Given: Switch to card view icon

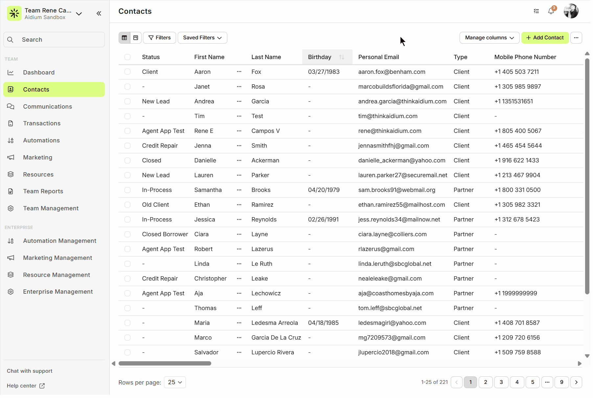Looking at the screenshot, I should click(x=136, y=38).
